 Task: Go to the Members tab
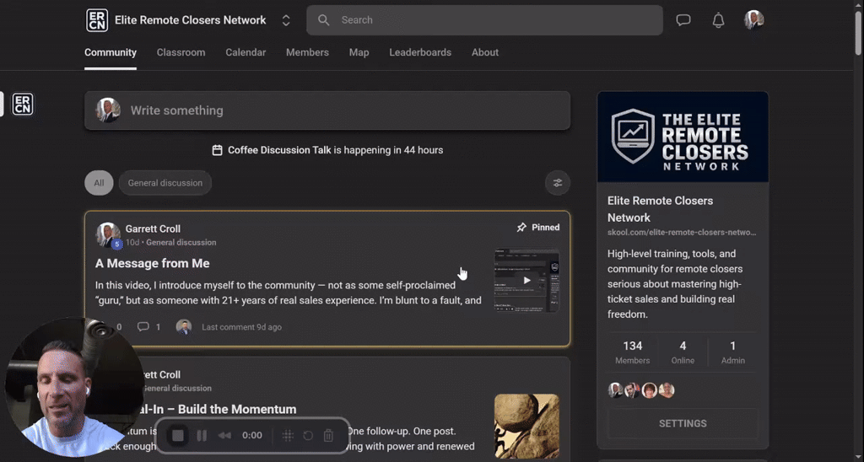pyautogui.click(x=307, y=52)
